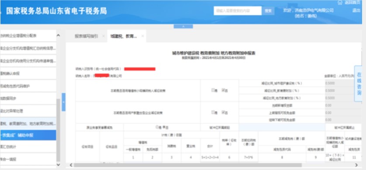Viewport: 366px width, 170px height.
Task: Switch to the 报表填写指引 tab
Action: pos(86,36)
